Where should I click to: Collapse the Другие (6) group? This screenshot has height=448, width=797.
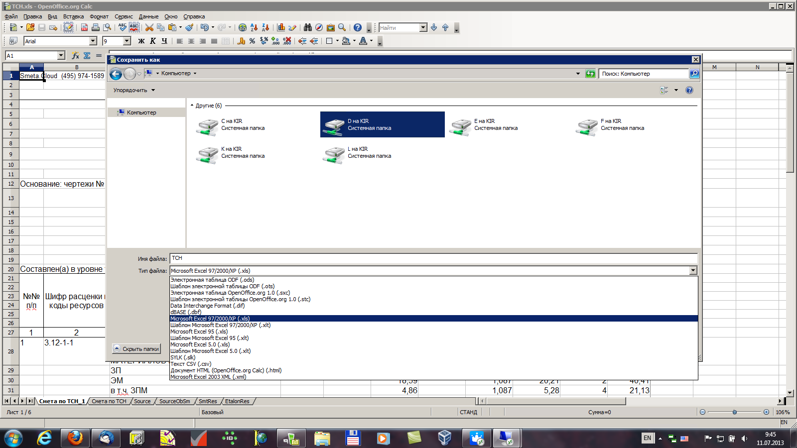(192, 106)
